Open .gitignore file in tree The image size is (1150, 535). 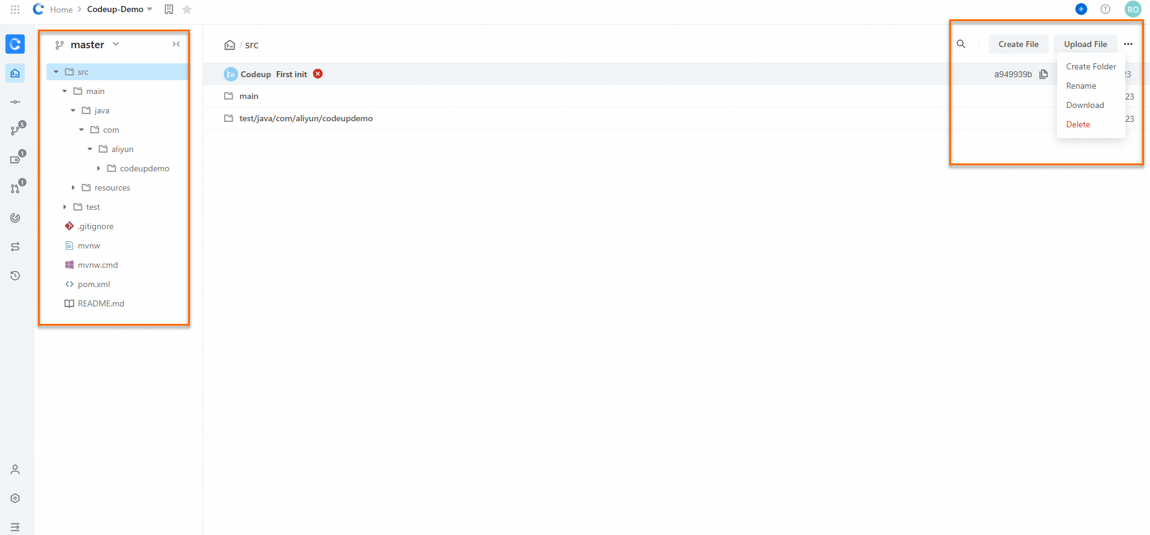coord(95,226)
